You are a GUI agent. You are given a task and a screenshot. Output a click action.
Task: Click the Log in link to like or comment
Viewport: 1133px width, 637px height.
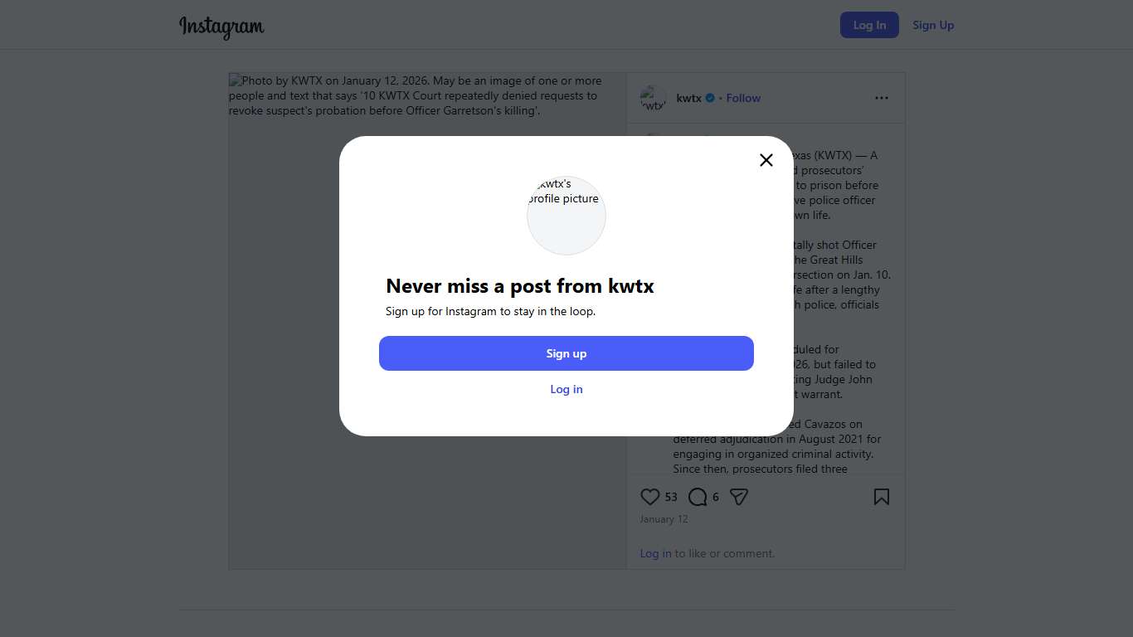(x=655, y=553)
